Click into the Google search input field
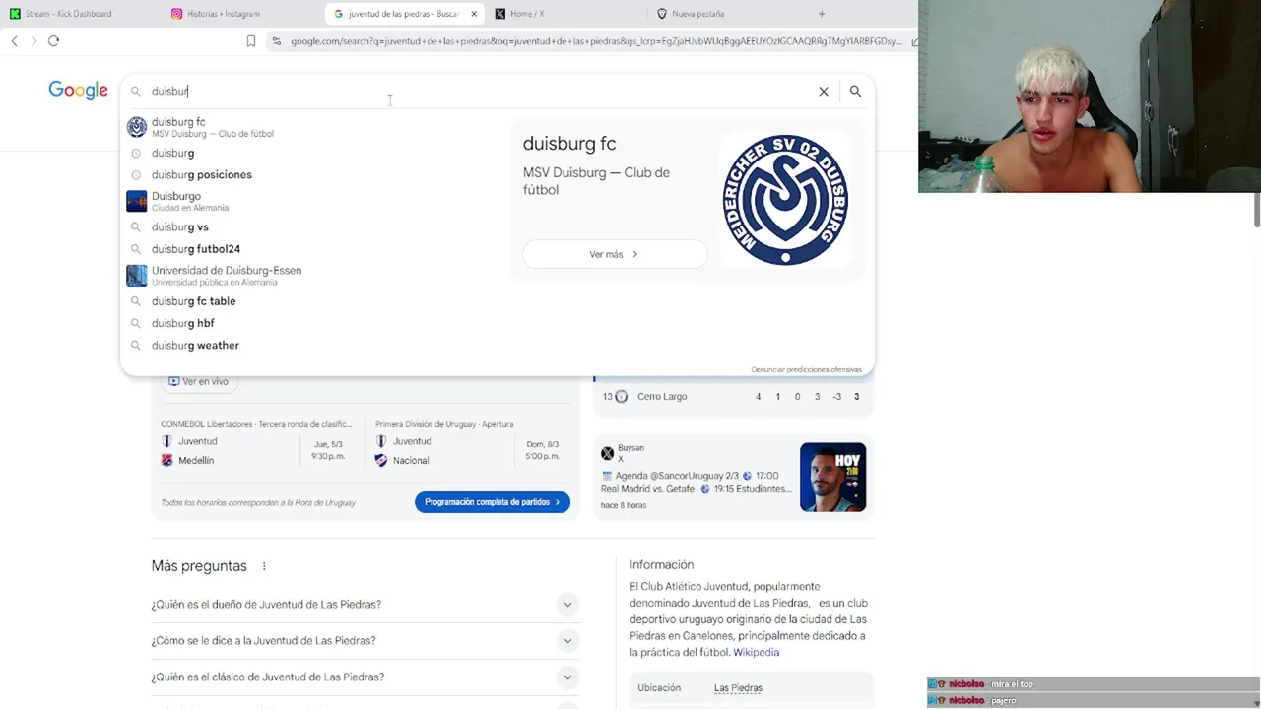Viewport: 1261px width, 709px height. tap(483, 91)
